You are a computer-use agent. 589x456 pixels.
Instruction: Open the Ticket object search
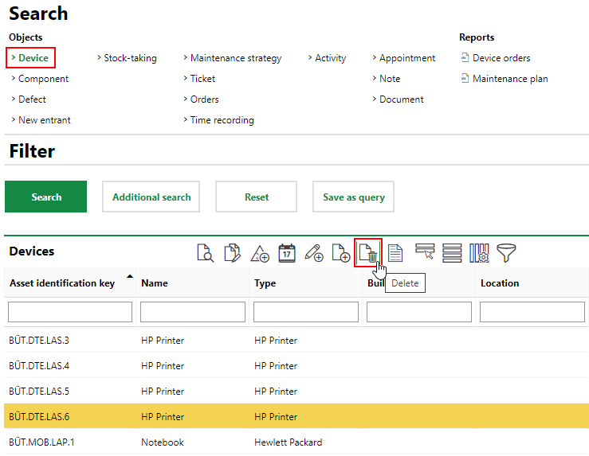pos(202,79)
